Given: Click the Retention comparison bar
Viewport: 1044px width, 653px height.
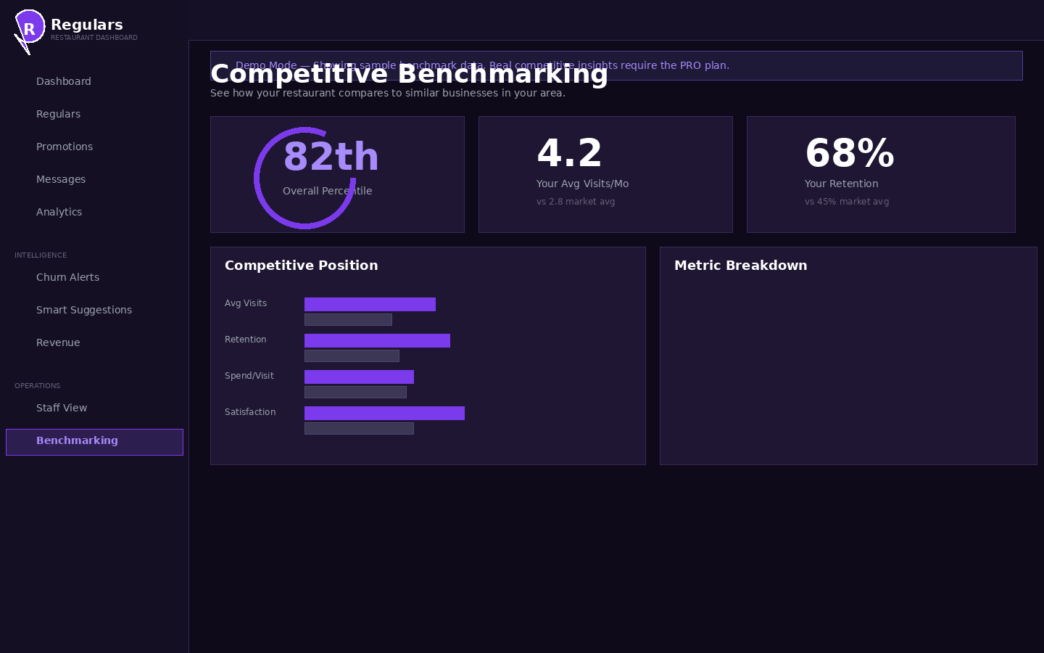Looking at the screenshot, I should tap(377, 340).
